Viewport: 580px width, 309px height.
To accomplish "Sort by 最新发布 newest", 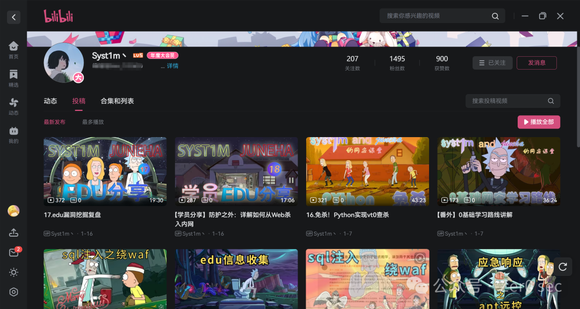I will (54, 122).
